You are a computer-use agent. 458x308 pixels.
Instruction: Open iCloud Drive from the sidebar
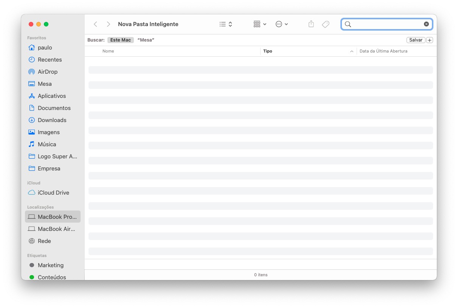pyautogui.click(x=53, y=193)
